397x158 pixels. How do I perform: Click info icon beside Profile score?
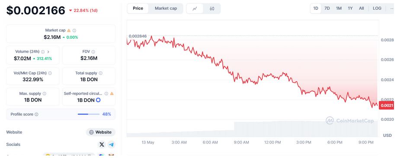click(x=36, y=114)
